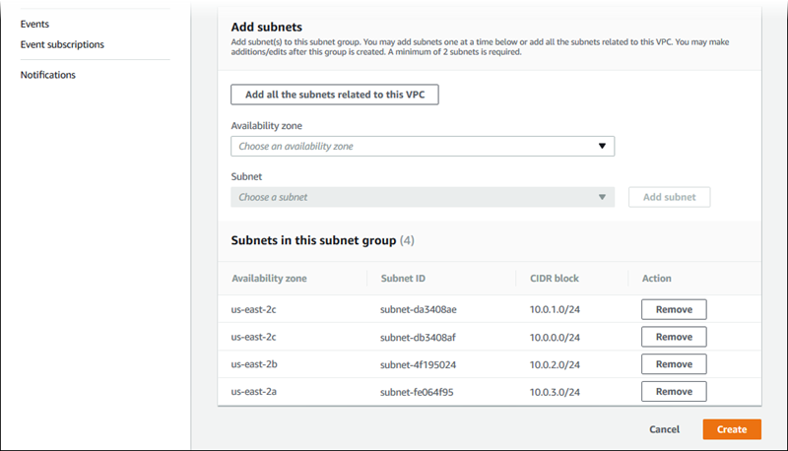Click the orange Create button
The width and height of the screenshot is (788, 451).
click(x=732, y=429)
